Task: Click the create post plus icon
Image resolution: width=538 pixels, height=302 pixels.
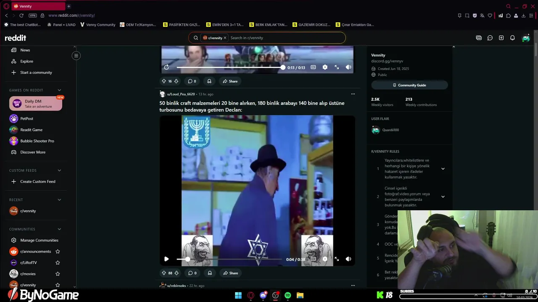Action: pyautogui.click(x=501, y=38)
